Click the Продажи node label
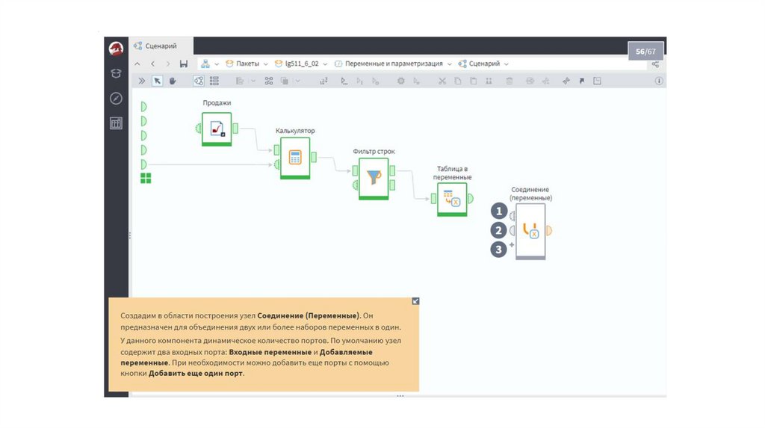The image size is (765, 429). click(x=217, y=103)
